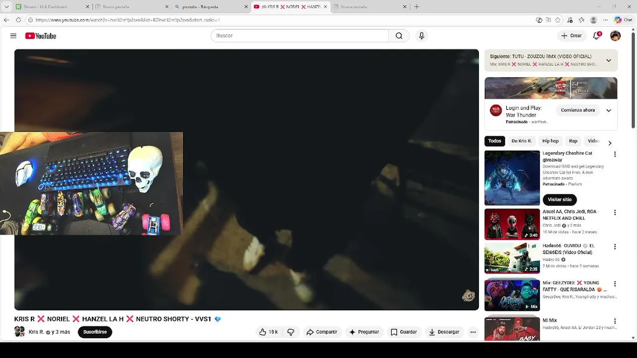Click the Mix: GEEZYDEE YOUNG FATTY title
The width and height of the screenshot is (637, 358).
574,286
